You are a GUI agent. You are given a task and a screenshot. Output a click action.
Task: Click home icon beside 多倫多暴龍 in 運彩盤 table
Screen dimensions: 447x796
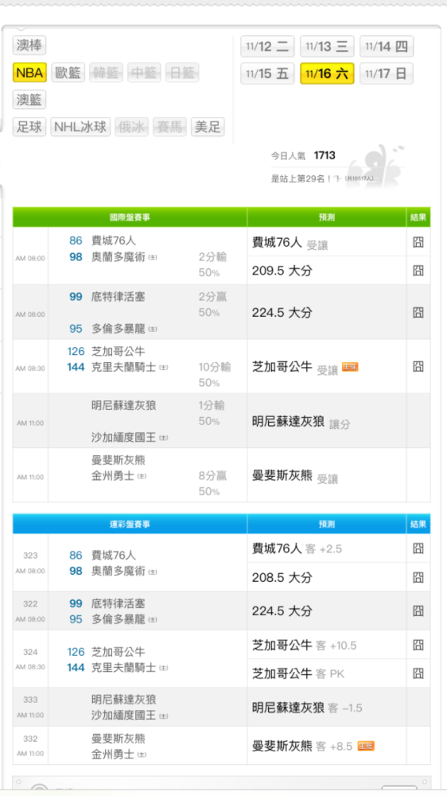click(x=153, y=620)
